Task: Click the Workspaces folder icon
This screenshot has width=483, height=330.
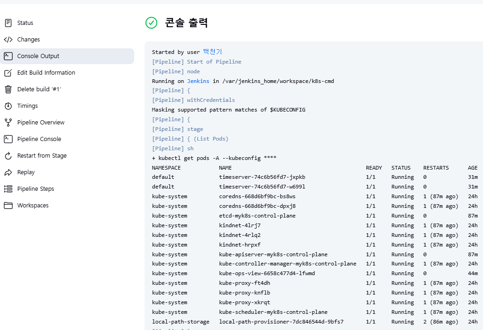Action: click(8, 206)
